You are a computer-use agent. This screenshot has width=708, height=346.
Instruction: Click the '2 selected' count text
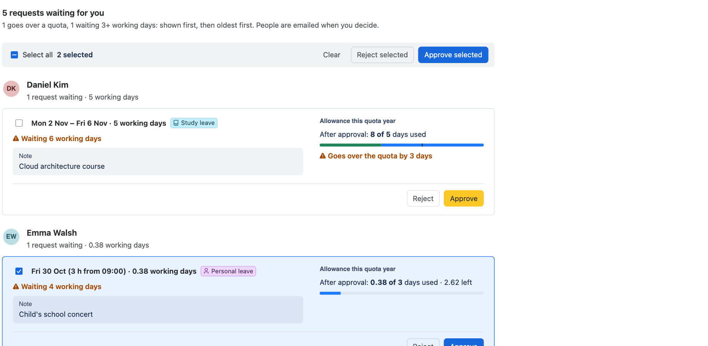pyautogui.click(x=75, y=55)
